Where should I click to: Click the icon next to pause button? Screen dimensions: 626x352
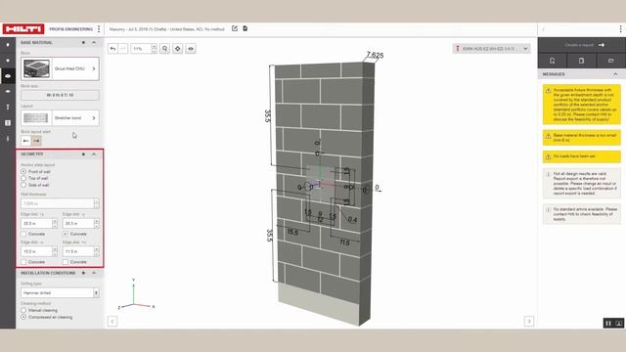[x=619, y=324]
